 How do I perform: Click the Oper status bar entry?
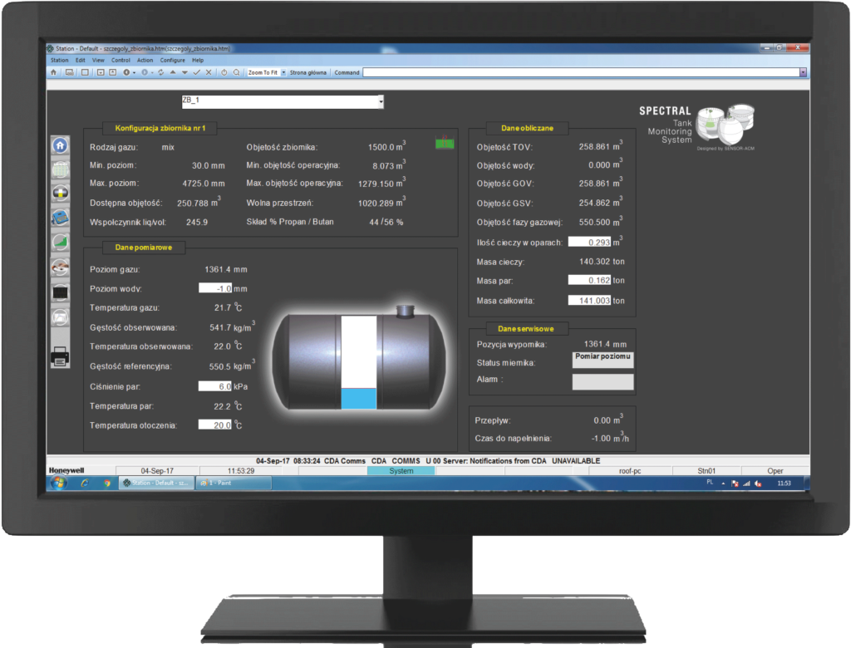775,471
